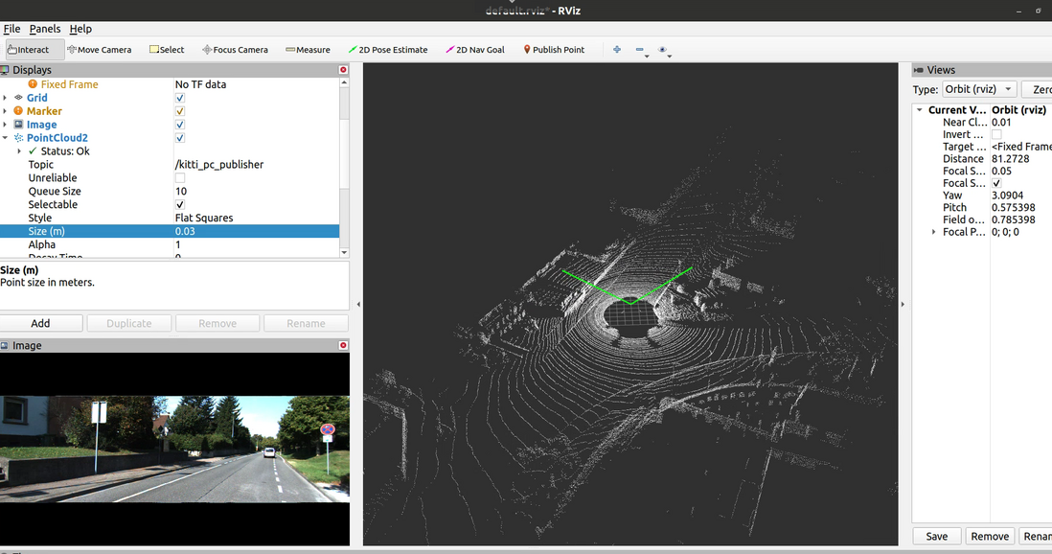
Task: Click the PointCloud2 display icon
Action: point(19,138)
